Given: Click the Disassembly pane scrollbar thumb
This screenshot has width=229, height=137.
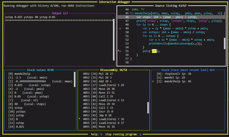Looking at the screenshot, I should coord(148,108).
